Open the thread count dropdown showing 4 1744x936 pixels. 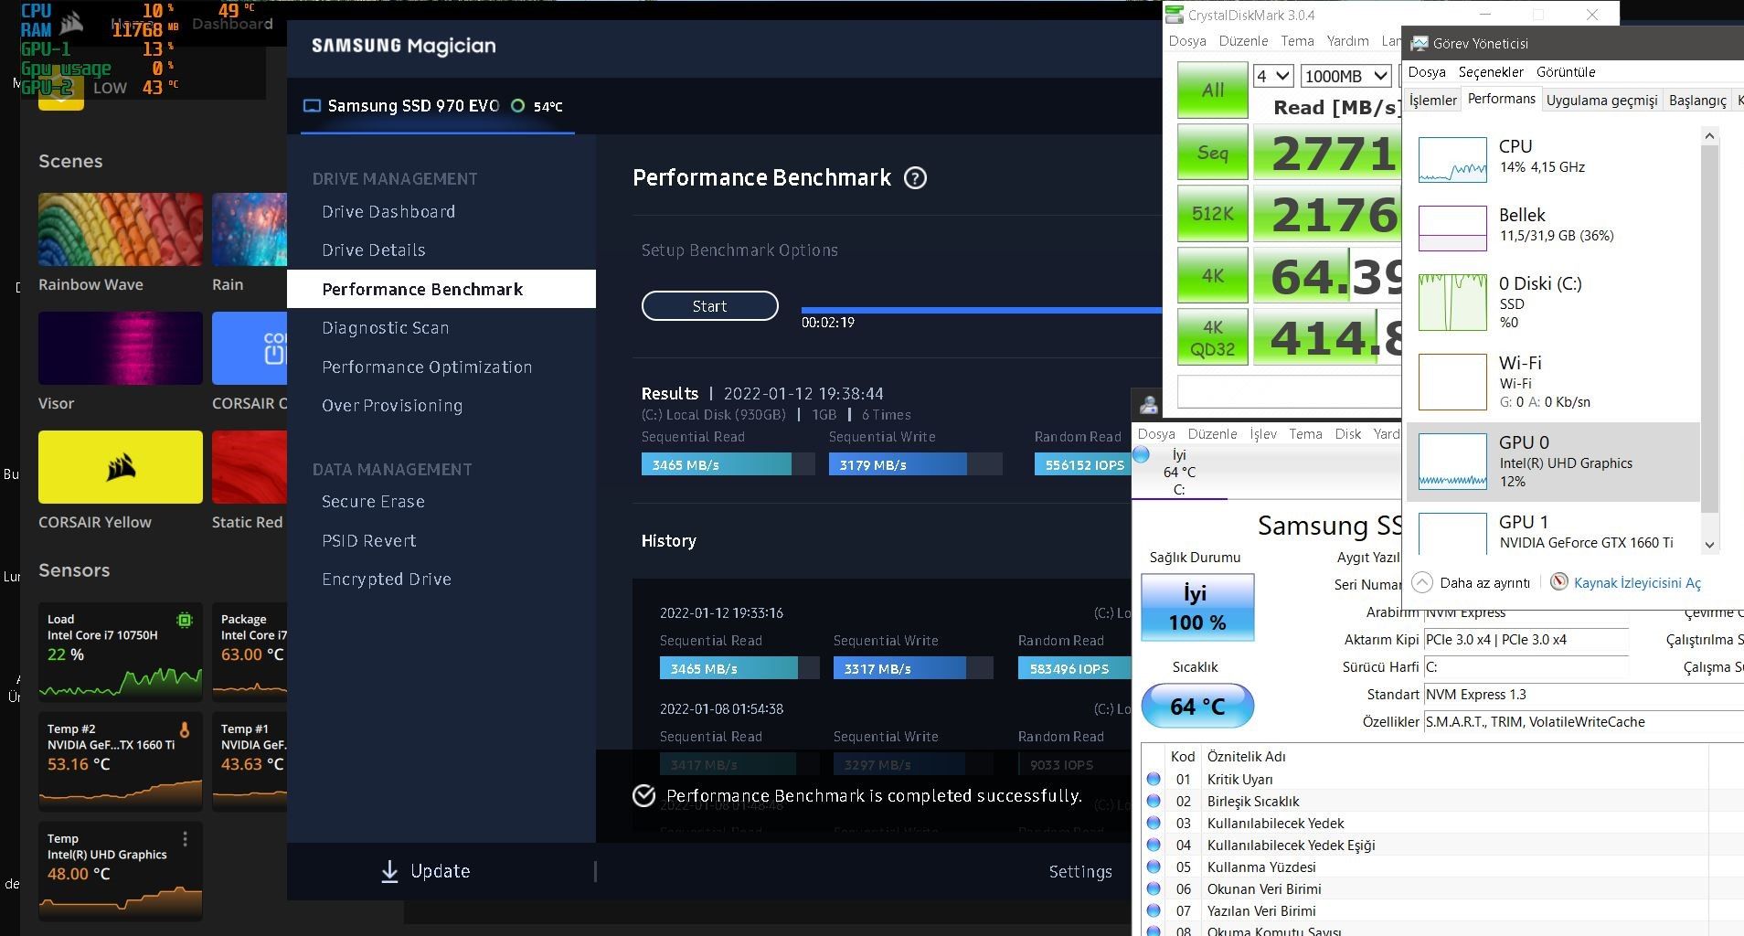(x=1272, y=76)
